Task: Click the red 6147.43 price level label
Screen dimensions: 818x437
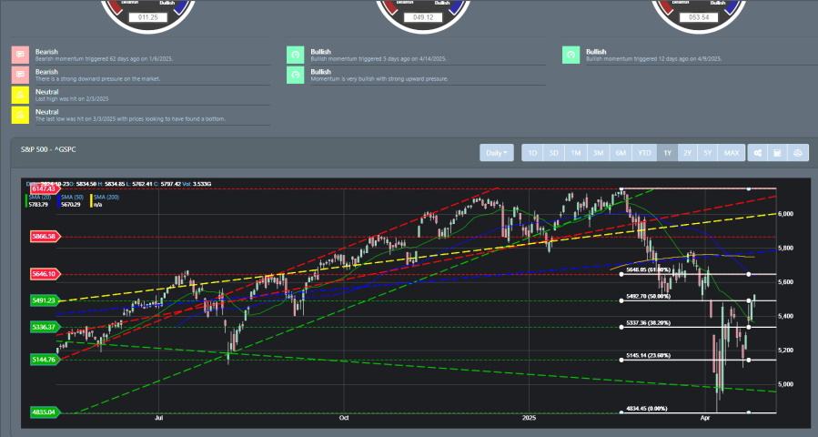Action: pyautogui.click(x=44, y=188)
